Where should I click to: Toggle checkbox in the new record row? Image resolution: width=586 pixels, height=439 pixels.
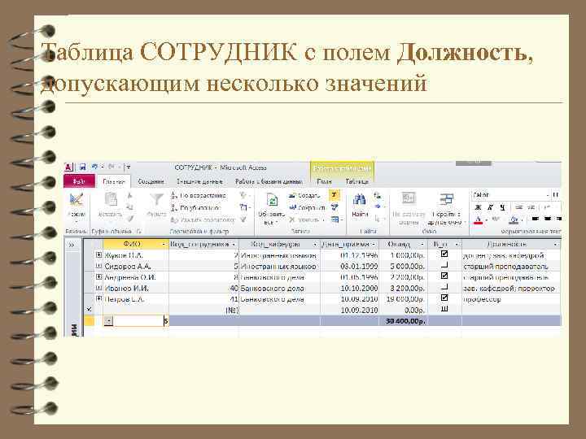(x=444, y=309)
